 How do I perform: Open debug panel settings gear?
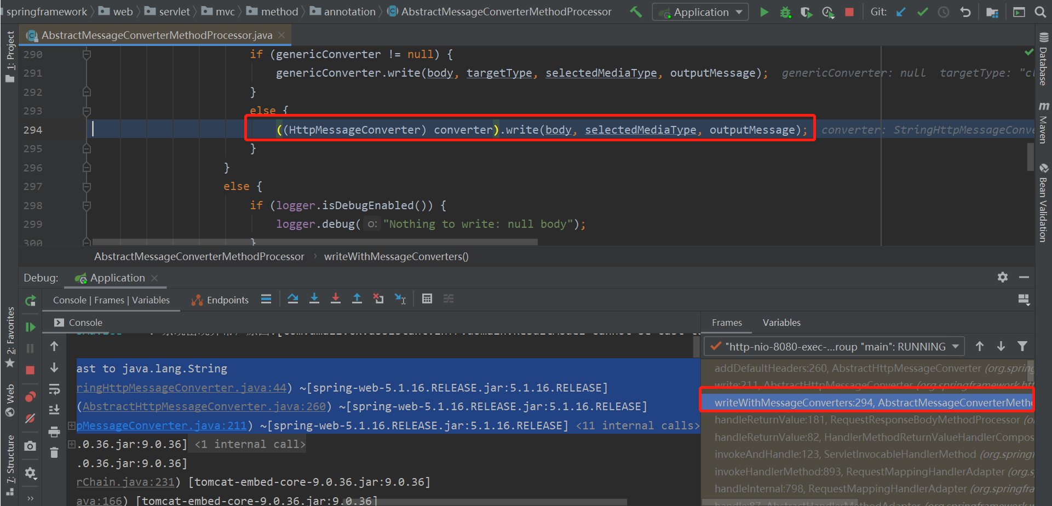click(1003, 277)
